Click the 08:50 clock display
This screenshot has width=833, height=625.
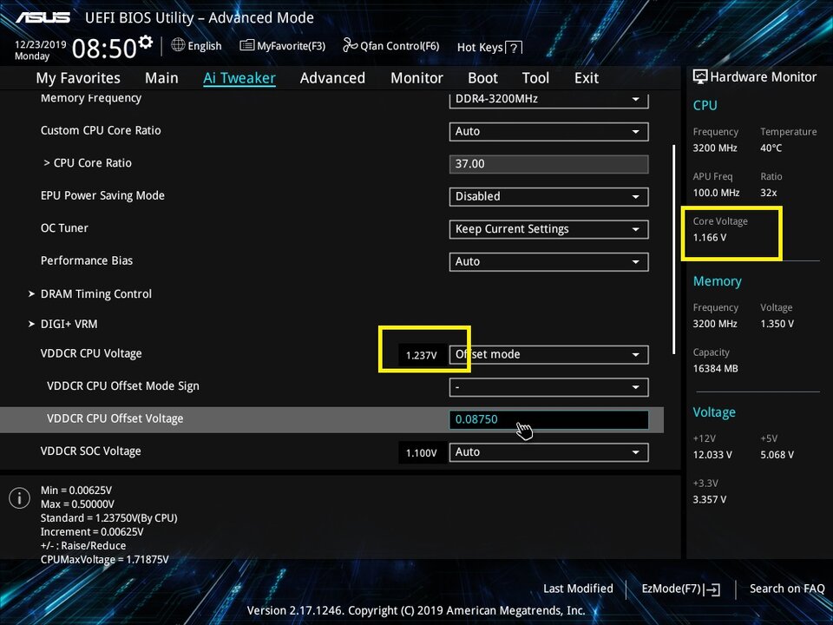click(x=104, y=49)
